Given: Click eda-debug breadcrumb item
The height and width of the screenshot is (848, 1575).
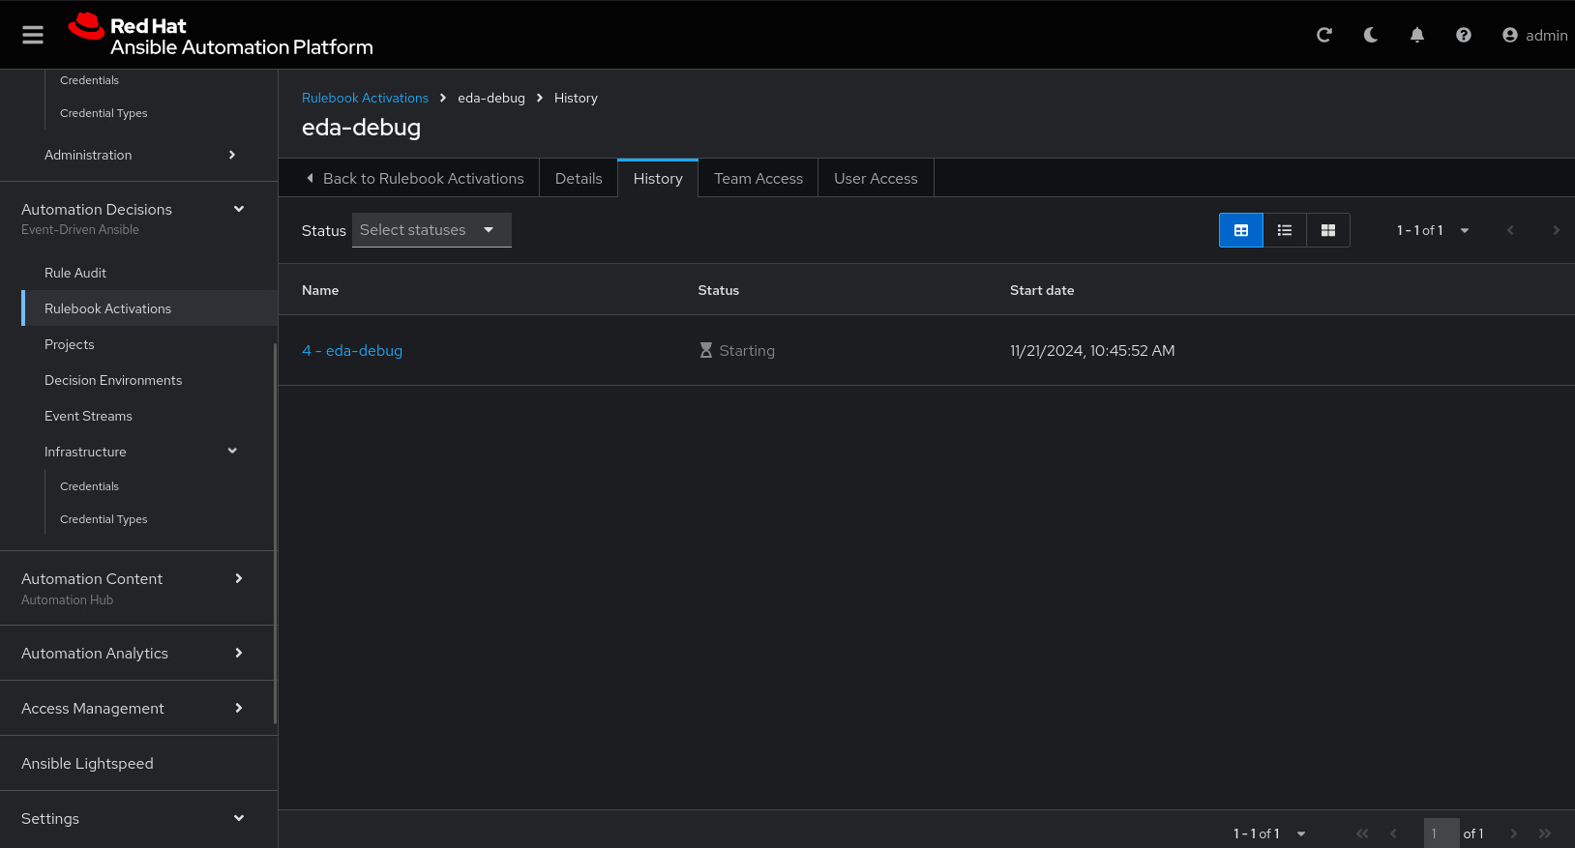Looking at the screenshot, I should [x=491, y=99].
